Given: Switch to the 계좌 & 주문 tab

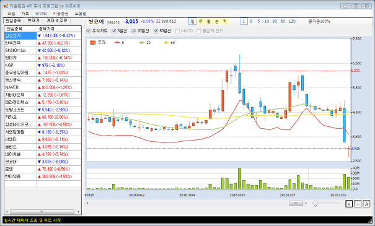Looking at the screenshot, I should pyautogui.click(x=57, y=20).
